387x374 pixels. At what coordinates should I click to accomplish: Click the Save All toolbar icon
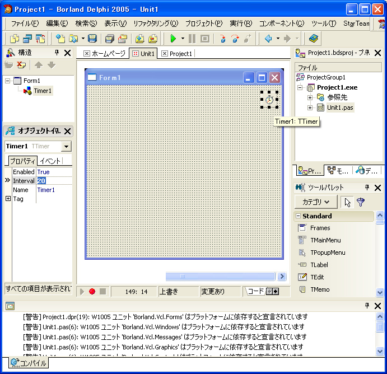point(110,39)
